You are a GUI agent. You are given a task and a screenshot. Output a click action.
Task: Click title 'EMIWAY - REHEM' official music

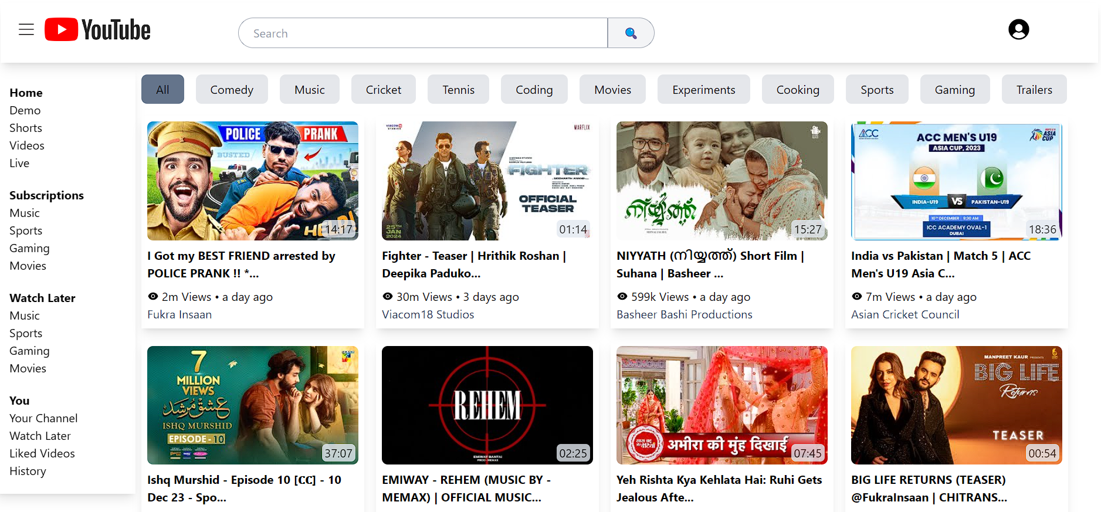466,489
